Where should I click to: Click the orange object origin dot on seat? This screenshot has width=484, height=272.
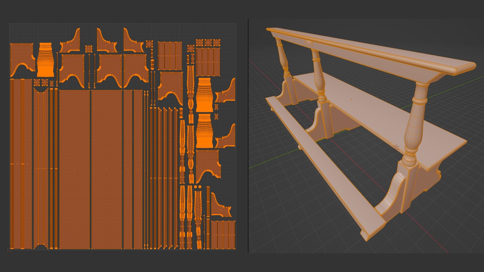click(351, 99)
